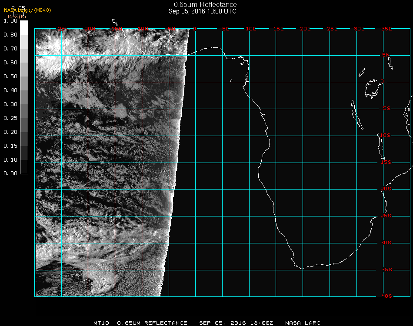Click the 40S latitude label
The width and height of the screenshot is (413, 326).
pyautogui.click(x=386, y=296)
